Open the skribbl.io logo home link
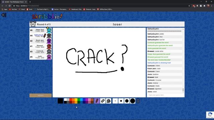 [47, 16]
